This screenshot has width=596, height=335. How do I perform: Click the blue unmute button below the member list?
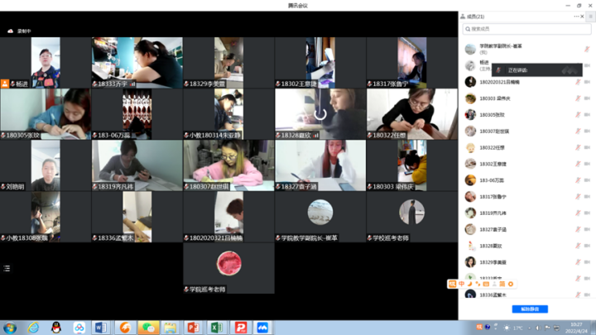tap(530, 309)
